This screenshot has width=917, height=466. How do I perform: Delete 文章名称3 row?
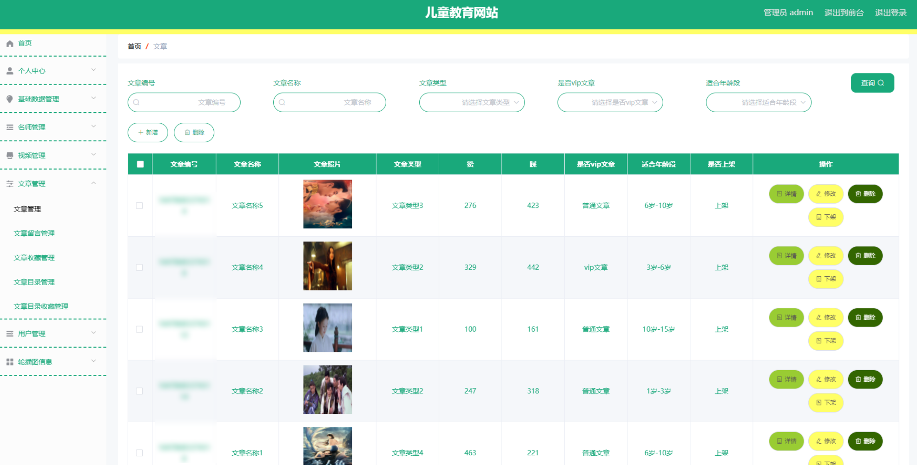tap(865, 318)
